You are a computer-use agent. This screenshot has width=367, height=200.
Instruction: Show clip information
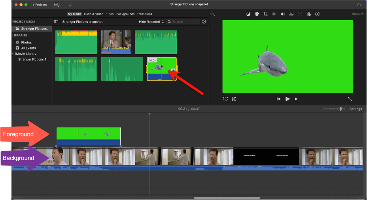pyautogui.click(x=318, y=14)
